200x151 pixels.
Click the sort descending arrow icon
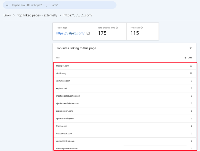click(x=185, y=58)
